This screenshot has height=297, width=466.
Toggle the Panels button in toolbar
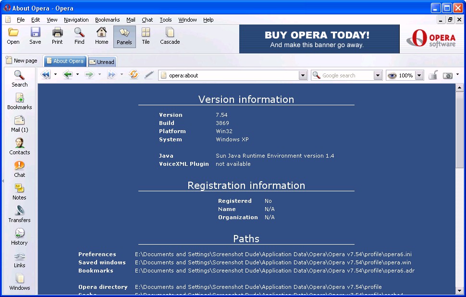124,37
